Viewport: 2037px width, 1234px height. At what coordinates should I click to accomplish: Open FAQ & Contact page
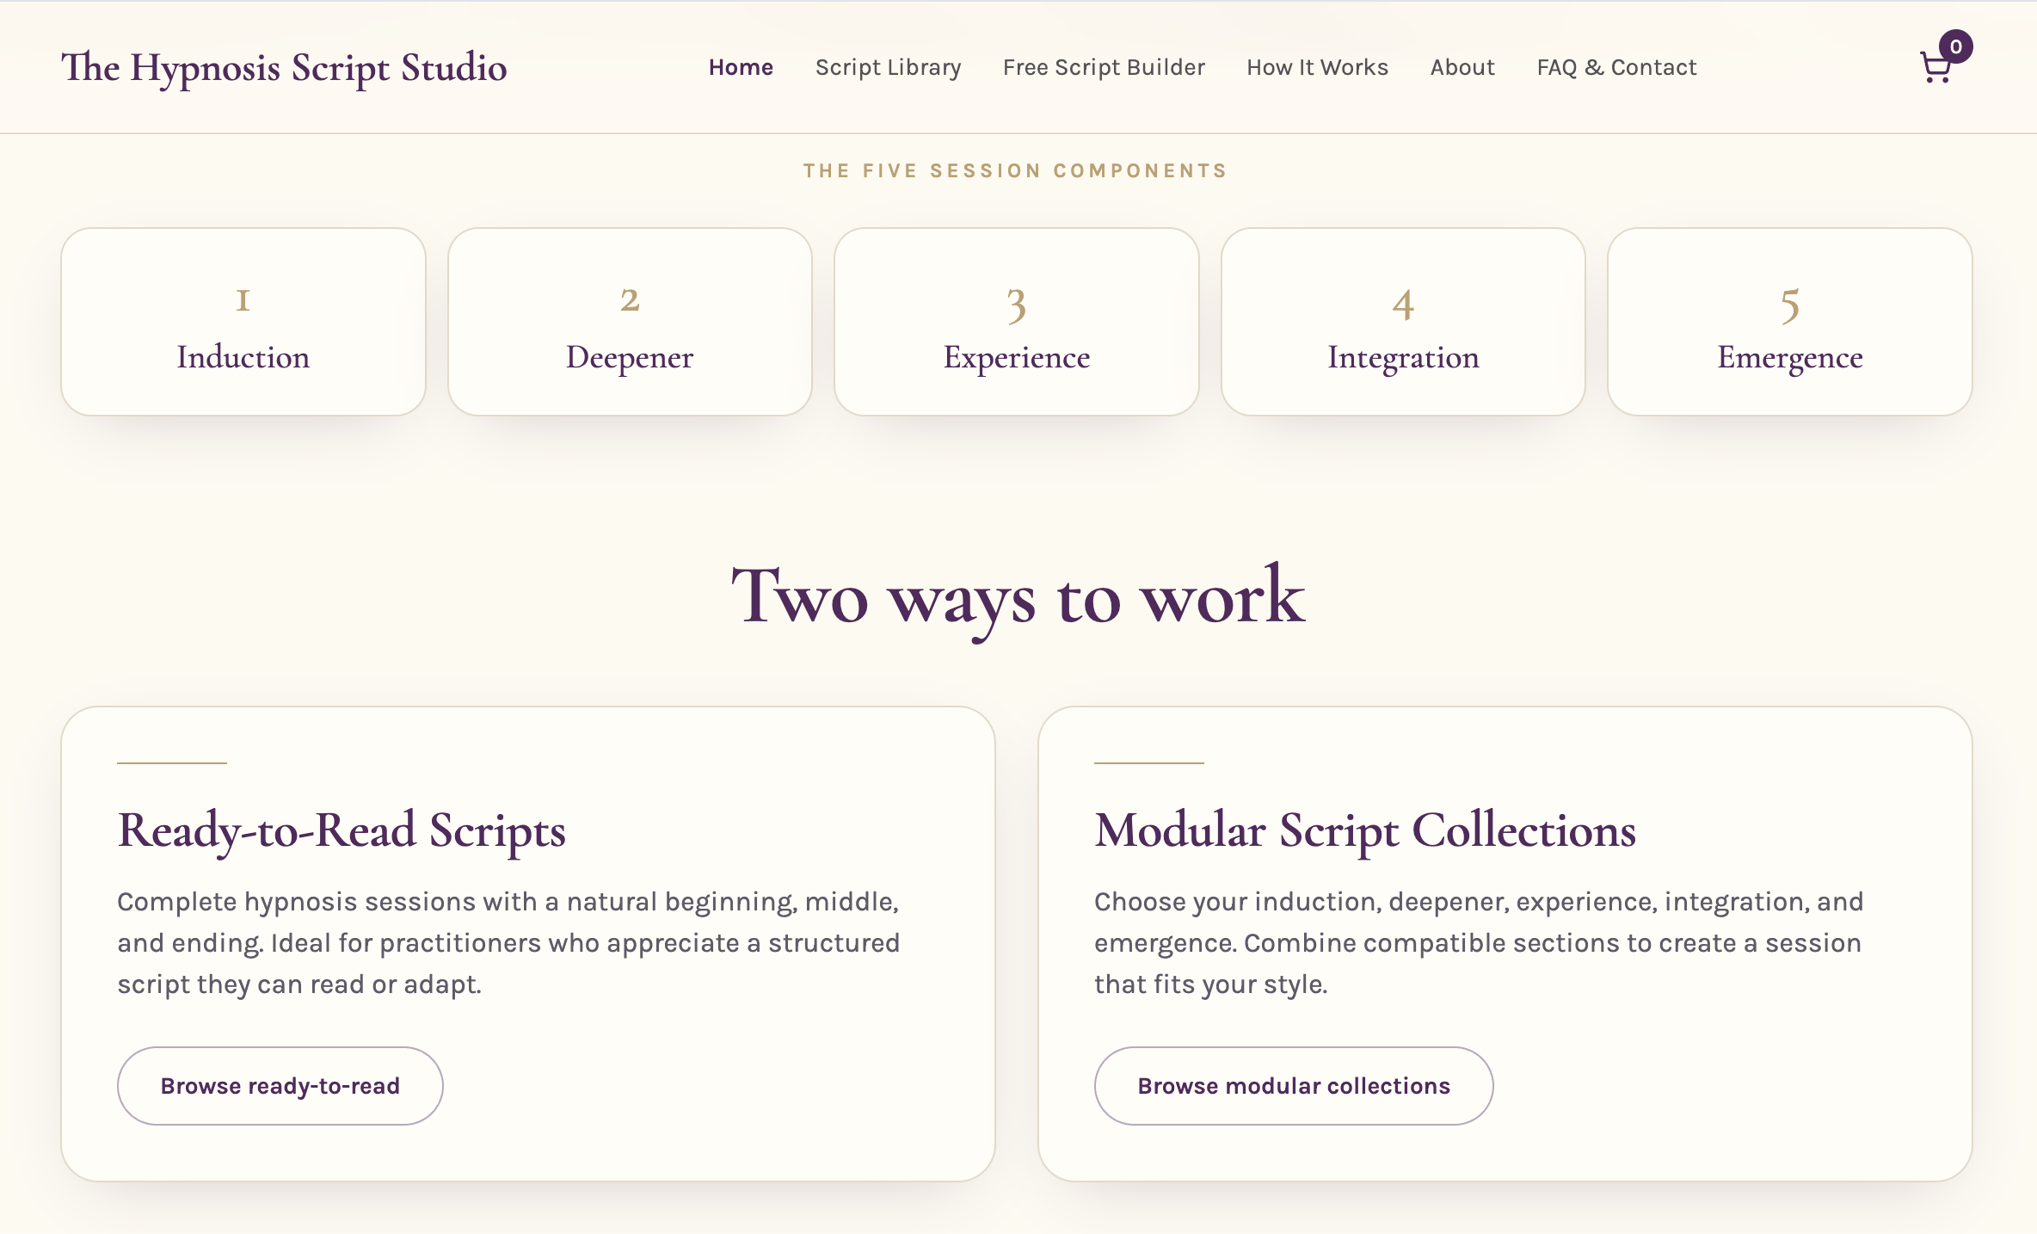pos(1616,67)
